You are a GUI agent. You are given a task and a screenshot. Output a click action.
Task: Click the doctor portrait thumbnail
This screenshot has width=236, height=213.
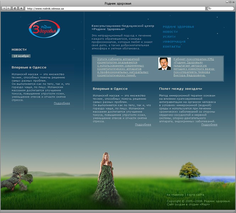coord(165,64)
